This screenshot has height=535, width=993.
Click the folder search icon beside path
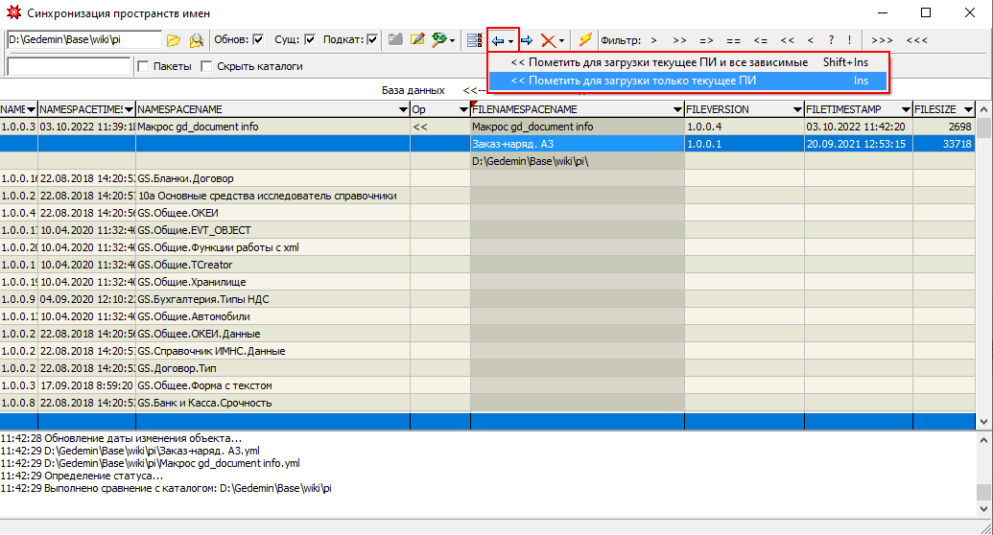tap(196, 40)
